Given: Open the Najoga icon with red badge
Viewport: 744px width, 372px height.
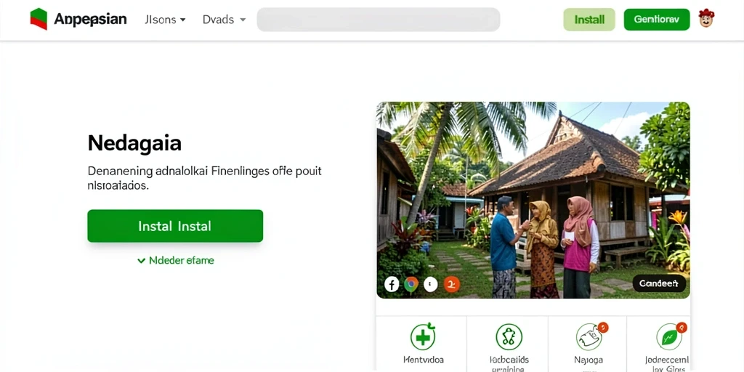Looking at the screenshot, I should click(590, 336).
